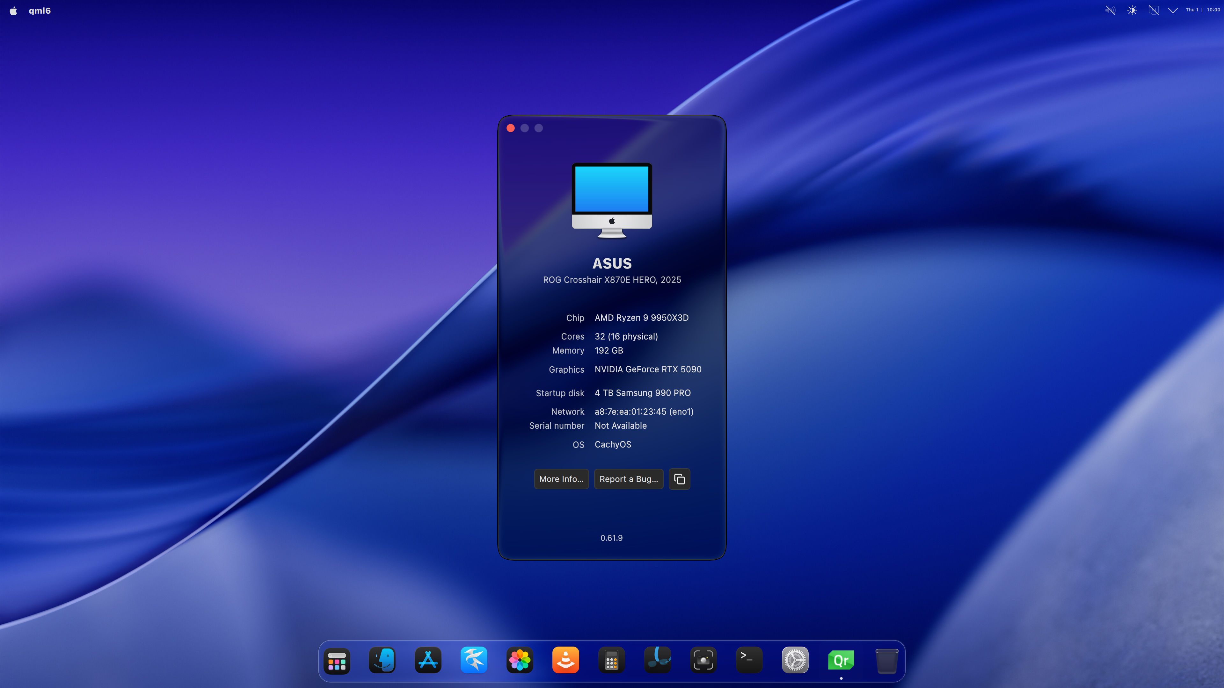Launch VLC media player from the dock
The width and height of the screenshot is (1224, 688).
coord(565,661)
